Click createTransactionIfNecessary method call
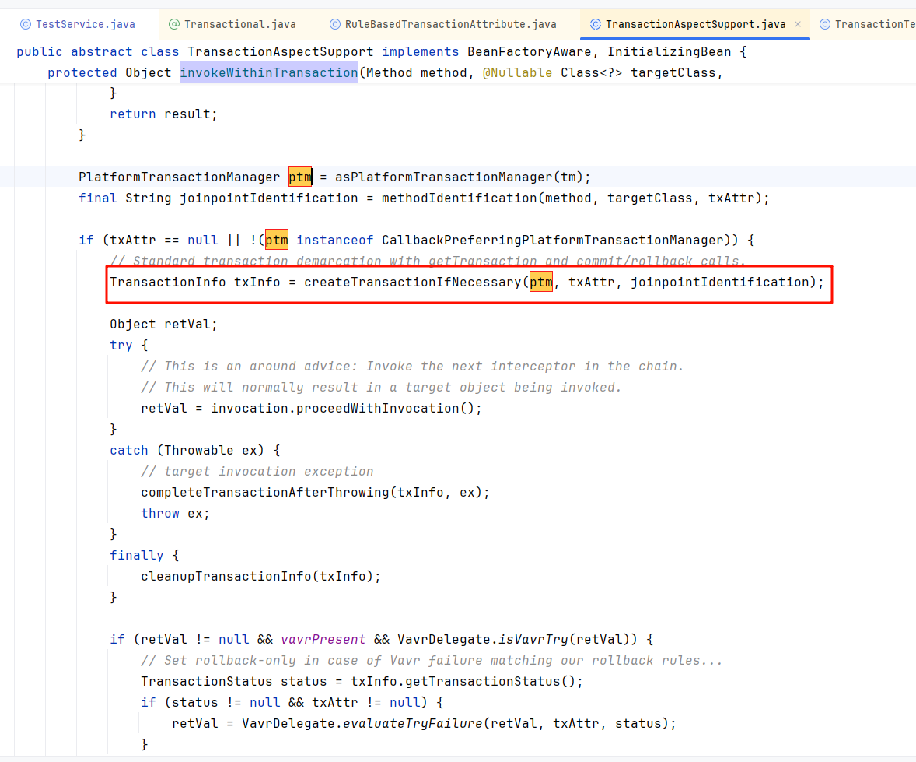916x762 pixels. click(x=412, y=283)
